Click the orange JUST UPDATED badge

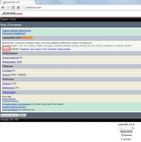coord(27,38)
